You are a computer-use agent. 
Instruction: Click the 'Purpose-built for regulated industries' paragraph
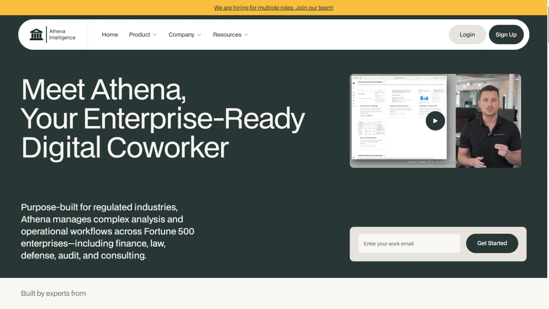107,231
